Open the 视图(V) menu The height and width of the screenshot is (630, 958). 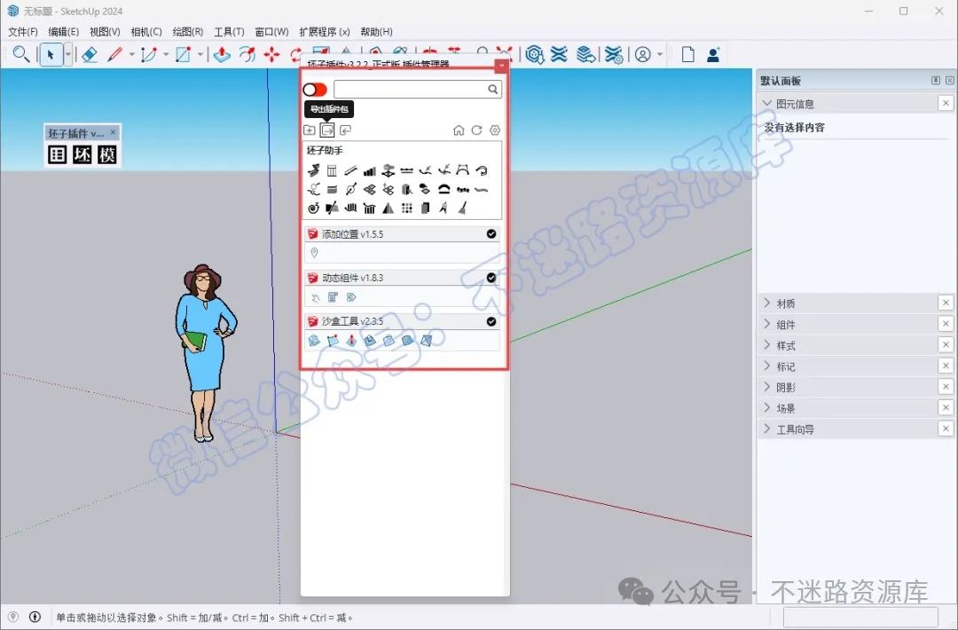(x=105, y=32)
